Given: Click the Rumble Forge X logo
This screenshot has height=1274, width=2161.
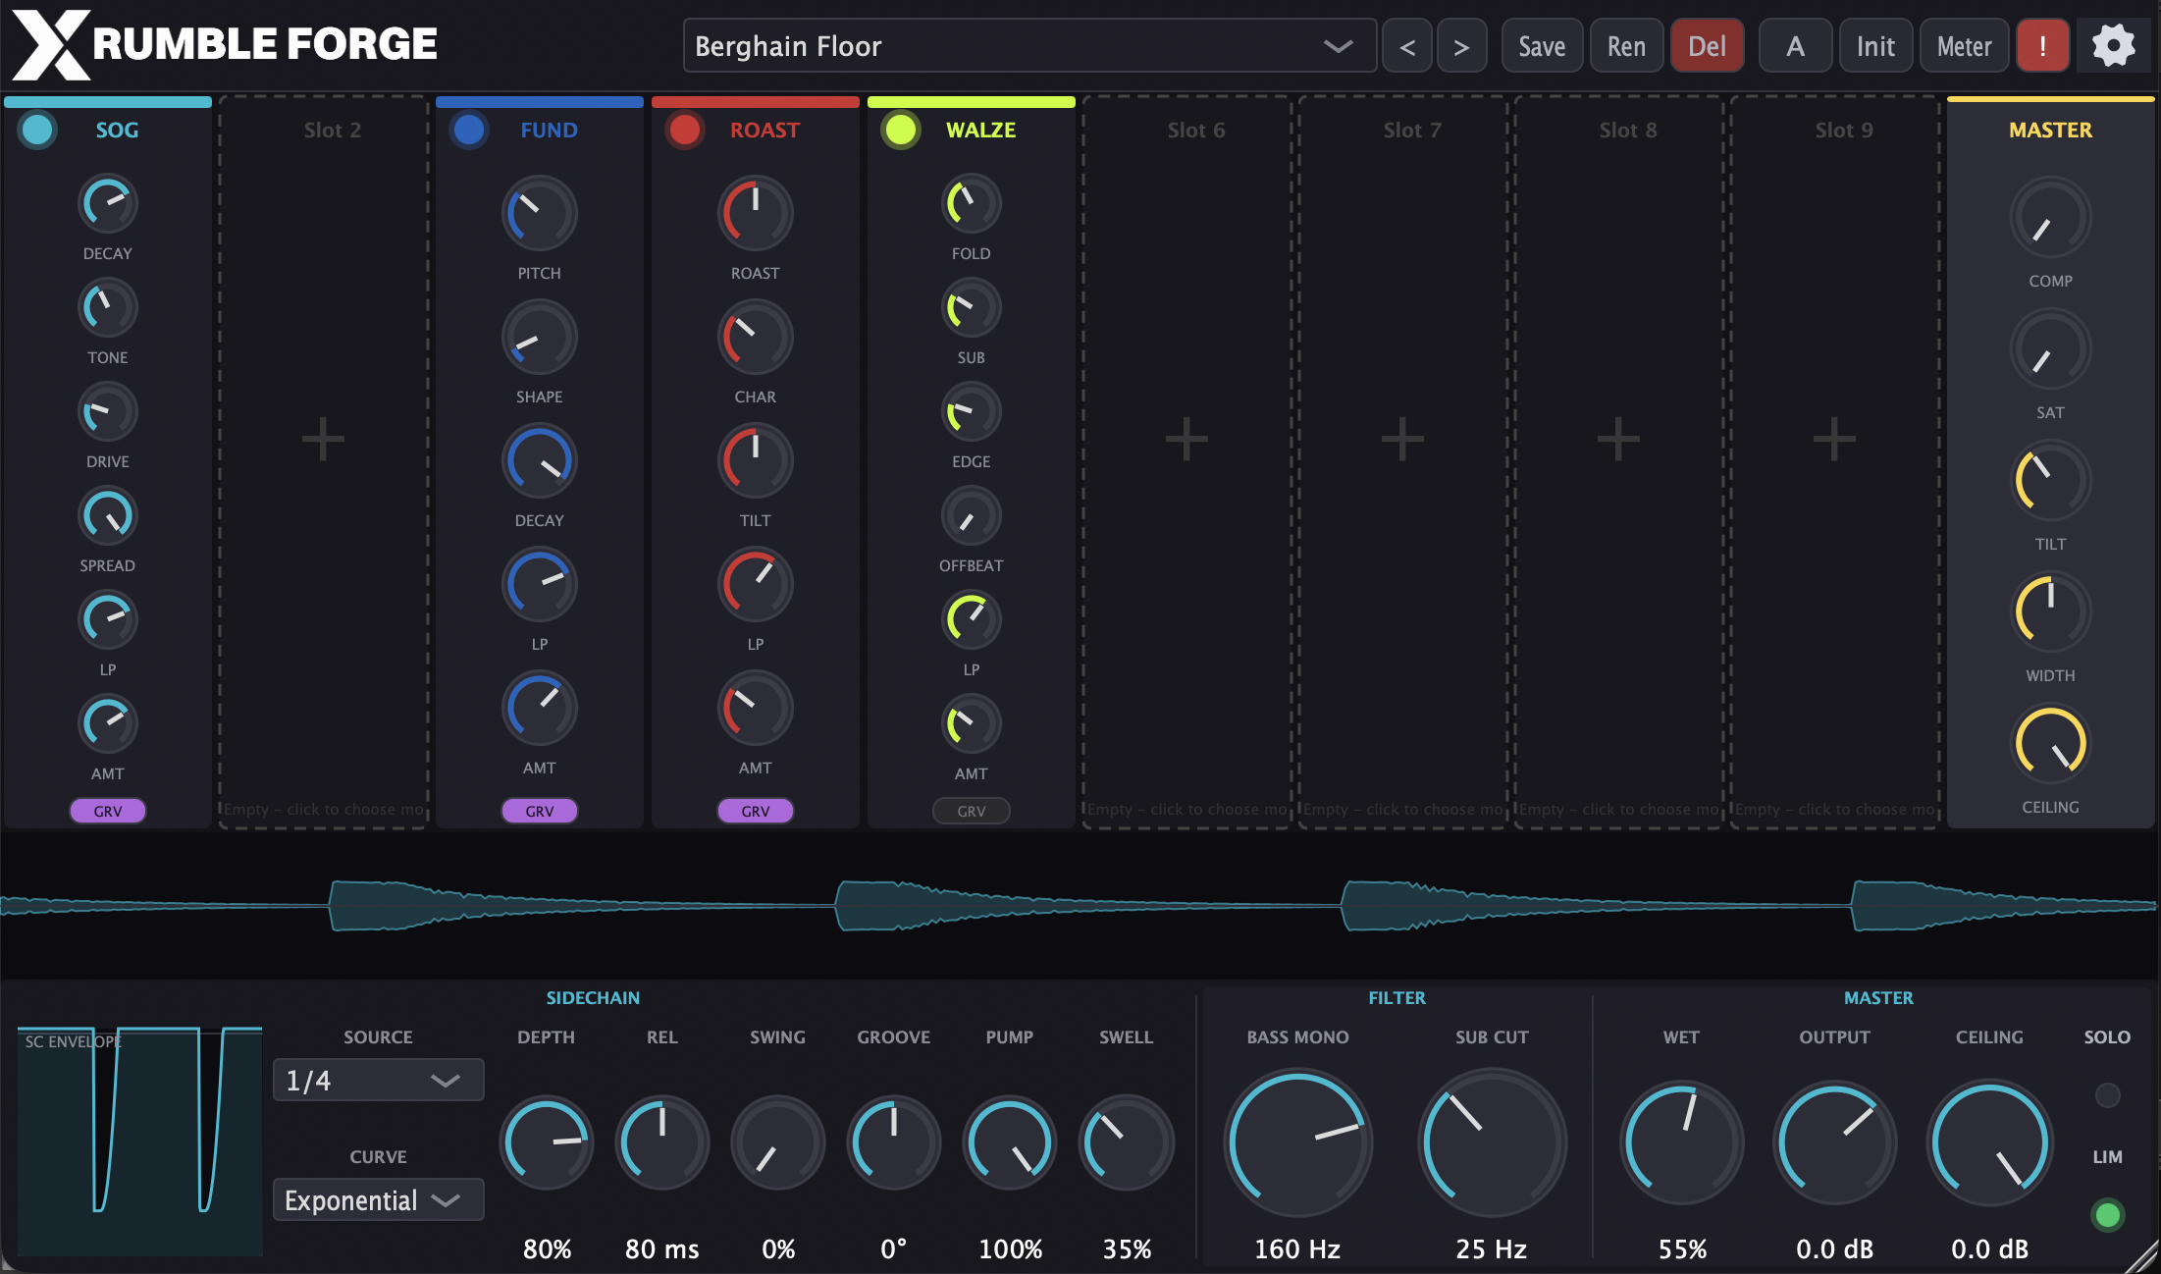Looking at the screenshot, I should click(x=51, y=45).
